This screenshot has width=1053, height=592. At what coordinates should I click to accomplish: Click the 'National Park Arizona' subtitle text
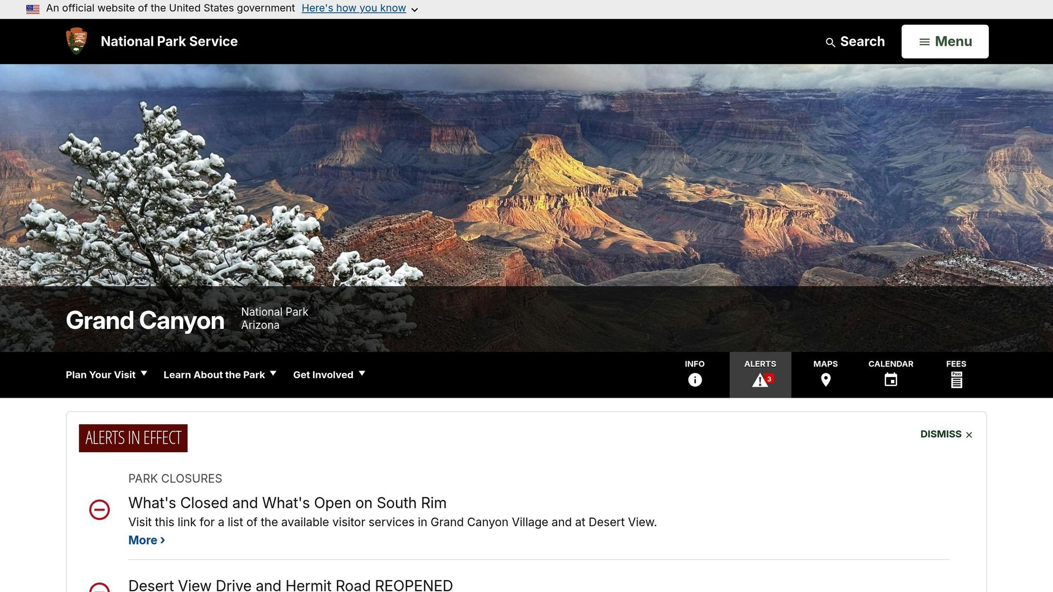[x=275, y=319]
